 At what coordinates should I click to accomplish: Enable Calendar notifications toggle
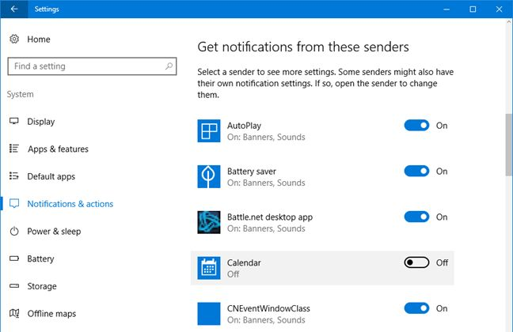click(x=416, y=262)
